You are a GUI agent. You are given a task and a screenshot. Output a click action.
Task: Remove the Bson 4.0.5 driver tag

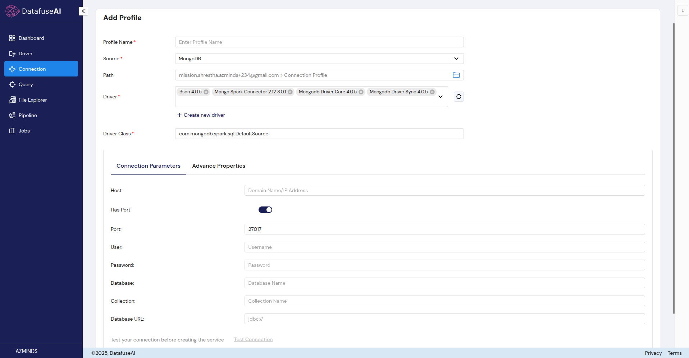pos(206,92)
